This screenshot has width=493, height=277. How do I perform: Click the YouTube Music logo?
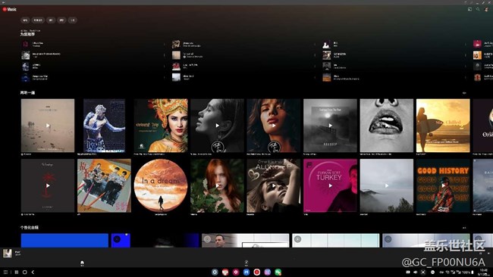10,9
